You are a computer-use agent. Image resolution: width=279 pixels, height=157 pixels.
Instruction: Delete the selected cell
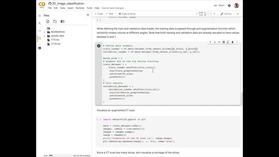point(232,42)
